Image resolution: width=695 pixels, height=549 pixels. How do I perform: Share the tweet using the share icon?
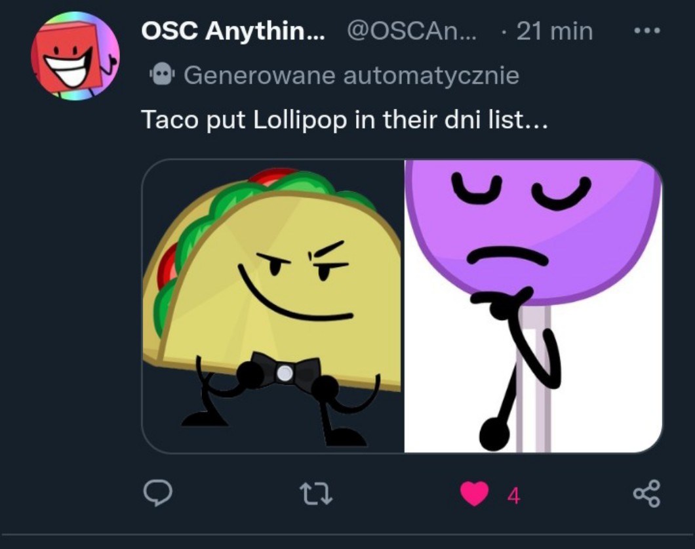click(x=646, y=495)
